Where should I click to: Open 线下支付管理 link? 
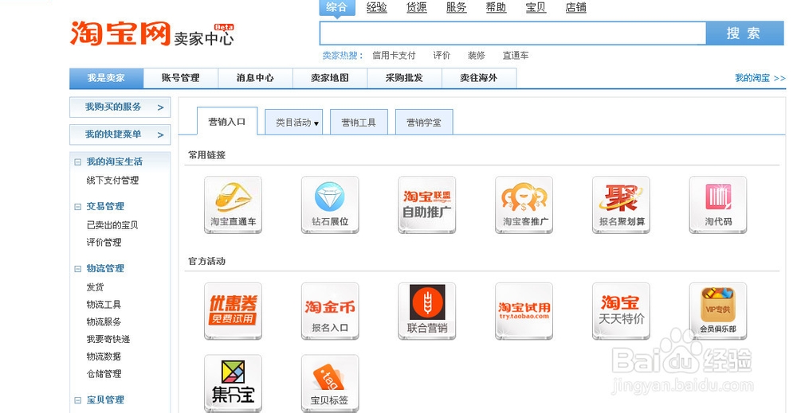point(113,180)
